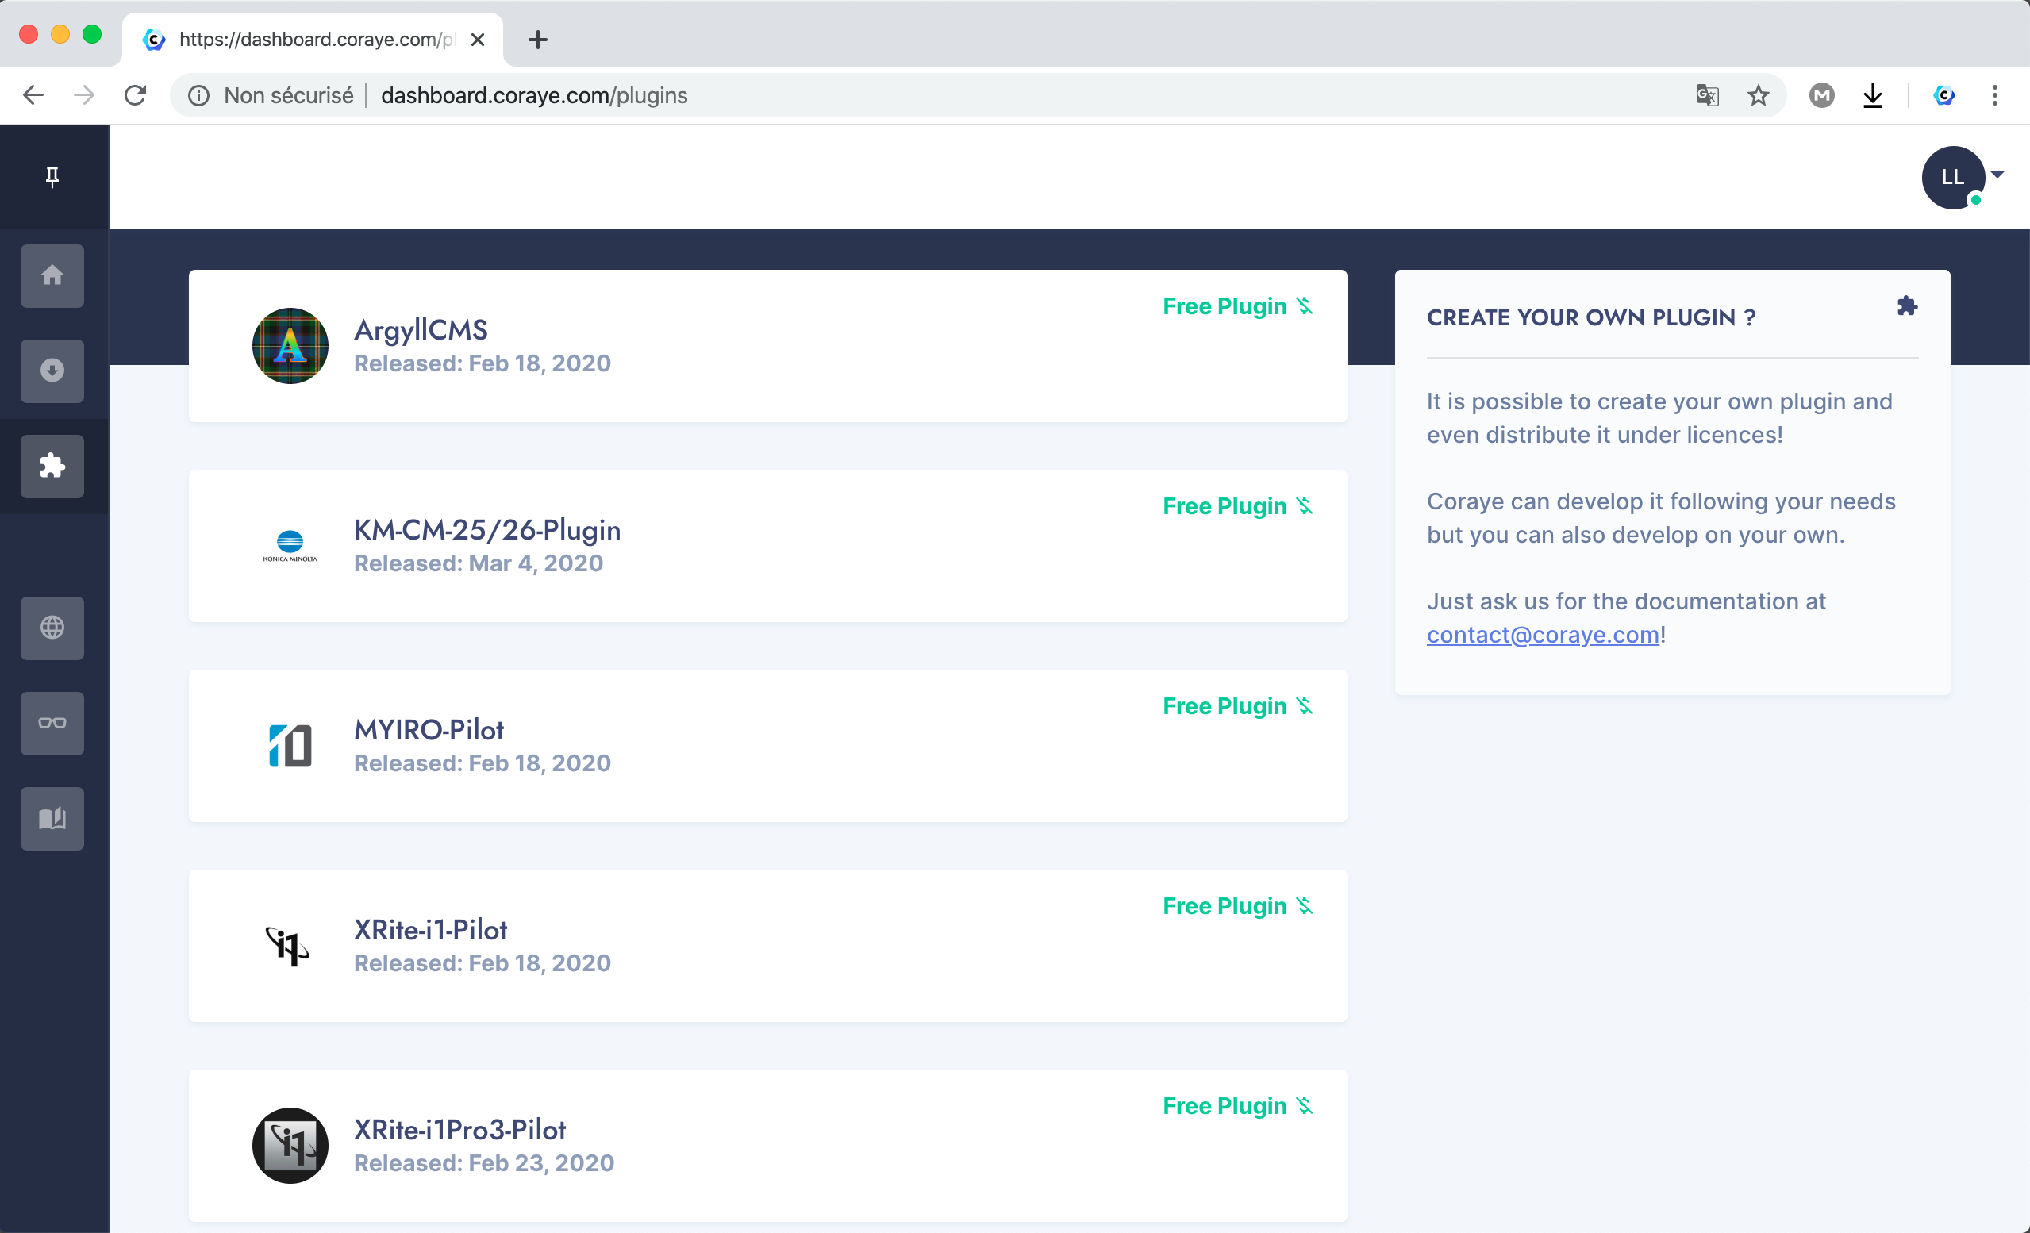The width and height of the screenshot is (2030, 1233).
Task: Open the Downloads sidebar icon
Action: (52, 371)
